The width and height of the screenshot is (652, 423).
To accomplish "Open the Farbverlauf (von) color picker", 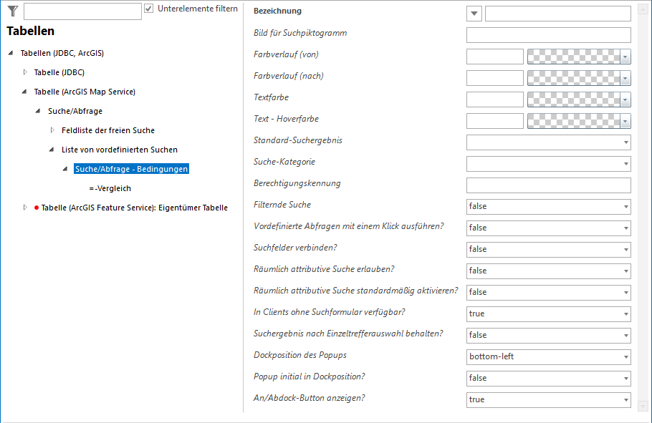I will (x=625, y=57).
